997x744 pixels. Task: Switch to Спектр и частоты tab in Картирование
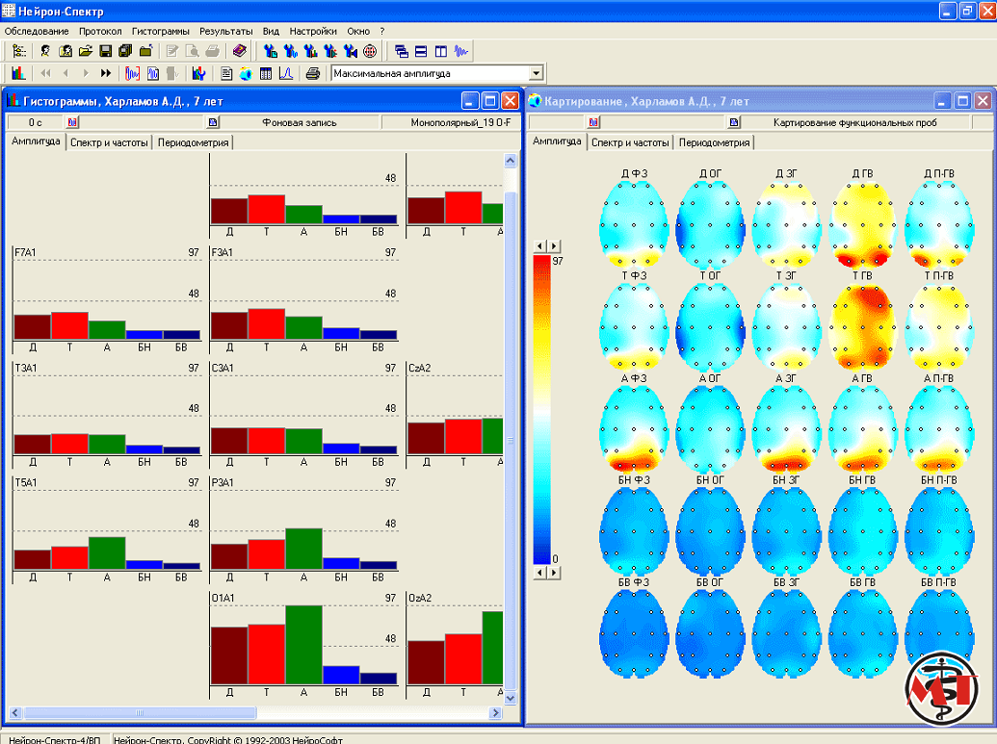point(630,143)
